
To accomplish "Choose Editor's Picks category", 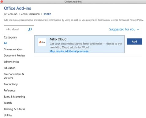I will pos(11,62).
